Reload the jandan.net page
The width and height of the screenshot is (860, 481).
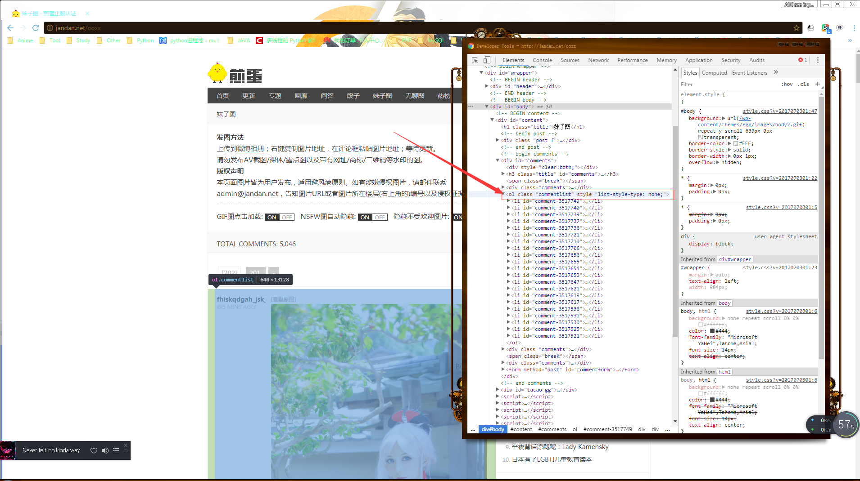[36, 28]
